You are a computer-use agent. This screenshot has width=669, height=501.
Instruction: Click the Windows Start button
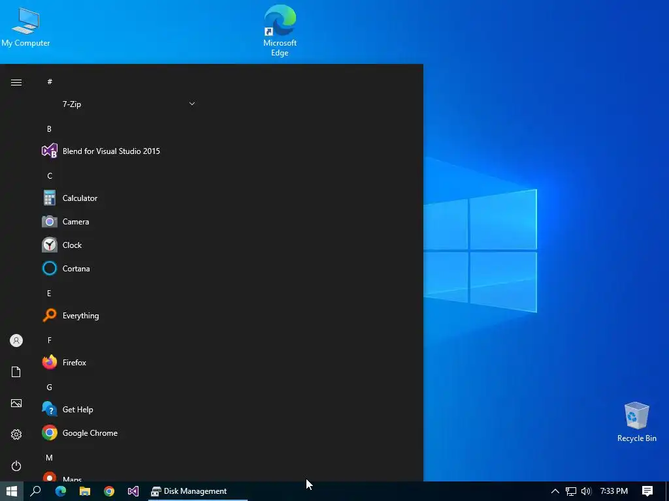tap(12, 491)
